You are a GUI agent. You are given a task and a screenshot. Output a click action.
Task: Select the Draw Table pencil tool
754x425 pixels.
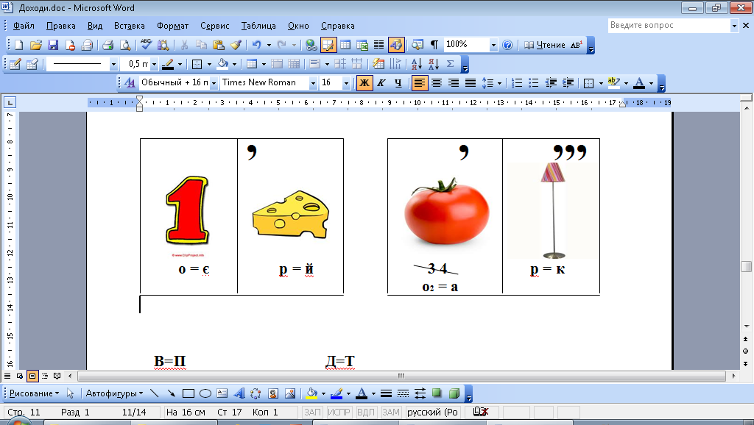pos(15,64)
